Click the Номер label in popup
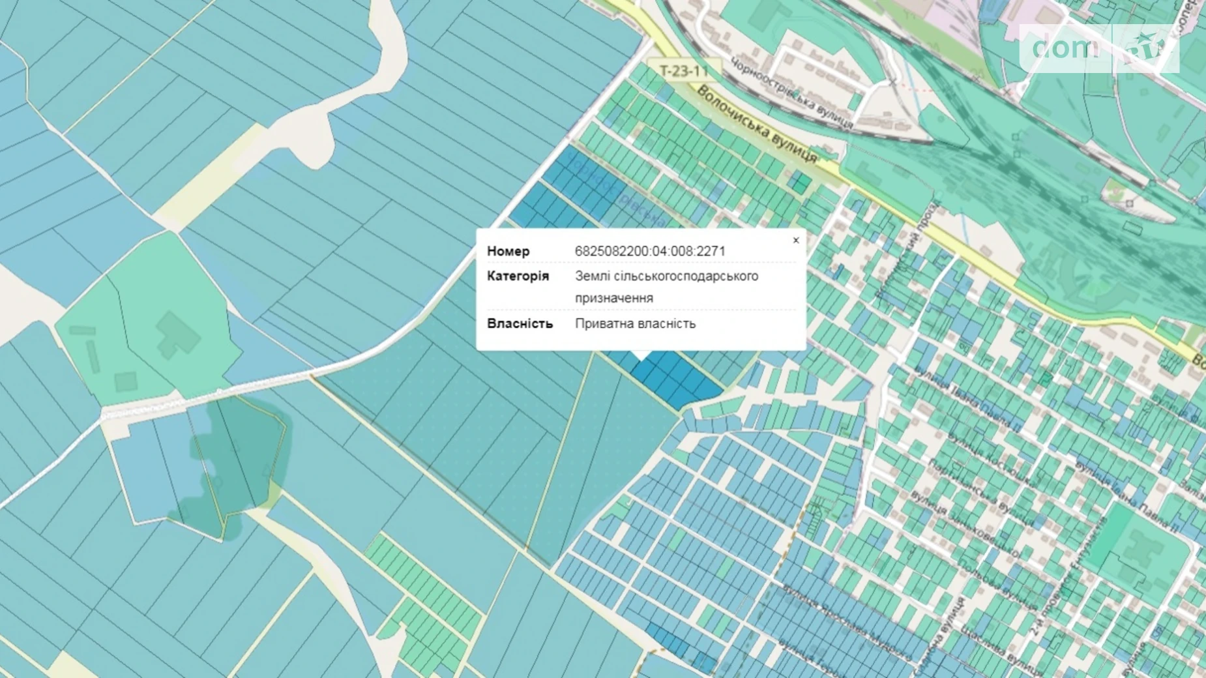The image size is (1206, 678). point(508,251)
